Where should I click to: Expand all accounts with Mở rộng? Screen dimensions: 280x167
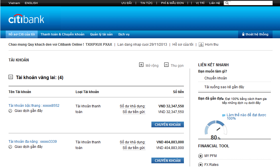[152, 65]
